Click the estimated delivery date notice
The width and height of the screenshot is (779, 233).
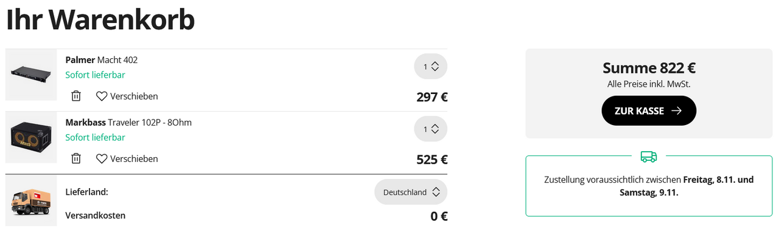point(649,186)
